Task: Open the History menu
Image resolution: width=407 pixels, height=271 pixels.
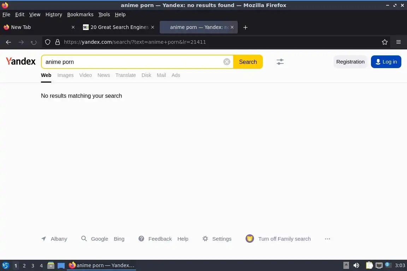Action: [54, 14]
